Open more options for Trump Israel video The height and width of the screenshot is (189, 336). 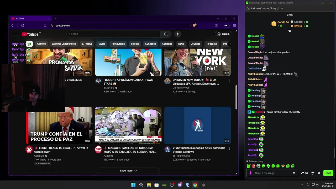click(x=91, y=148)
